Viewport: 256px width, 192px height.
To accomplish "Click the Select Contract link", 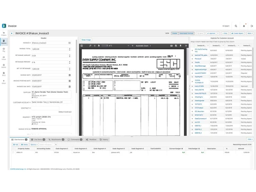I will (65, 112).
